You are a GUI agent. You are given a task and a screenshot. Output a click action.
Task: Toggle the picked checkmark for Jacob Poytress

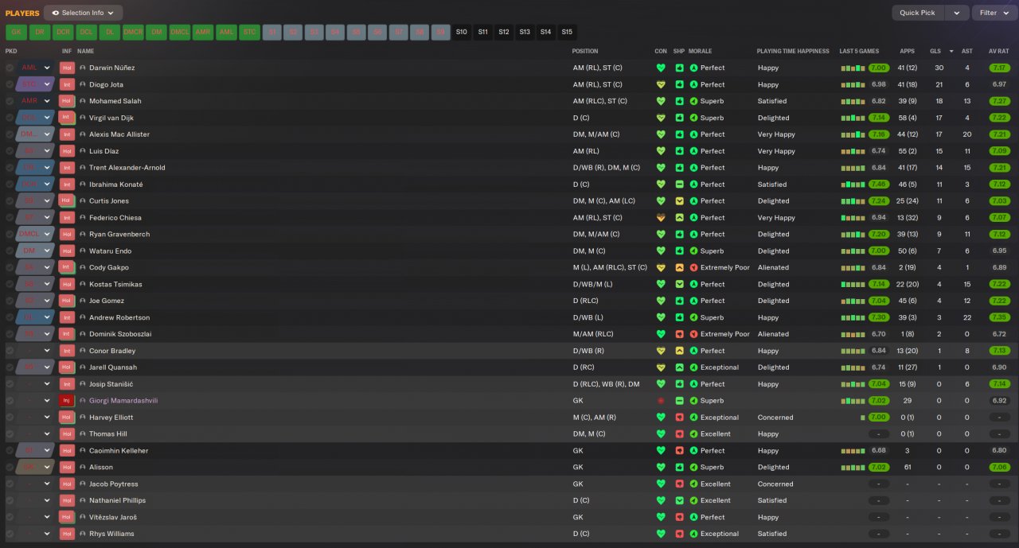tap(10, 484)
